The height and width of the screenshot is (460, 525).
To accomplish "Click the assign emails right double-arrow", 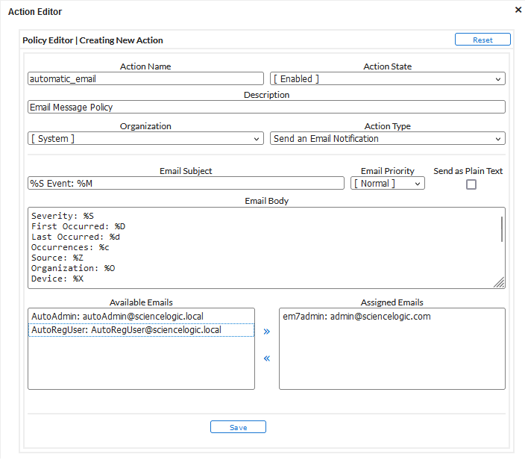I will point(267,331).
